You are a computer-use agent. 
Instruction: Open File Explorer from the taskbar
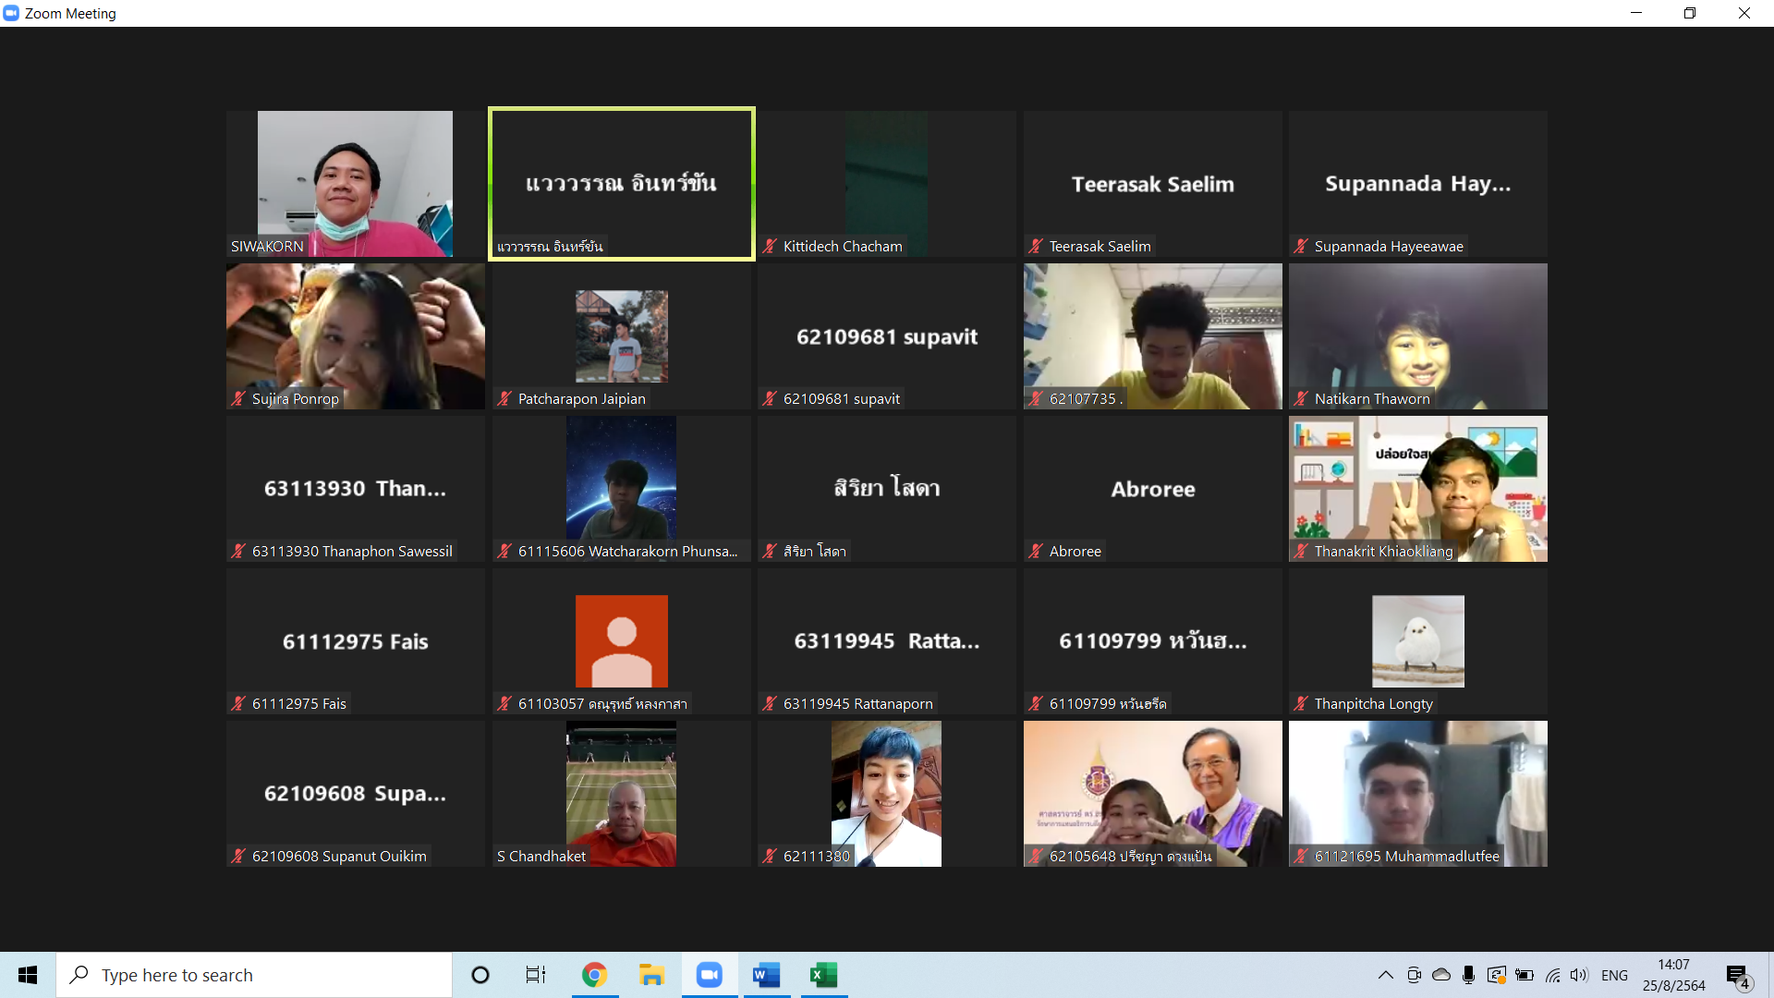coord(651,975)
